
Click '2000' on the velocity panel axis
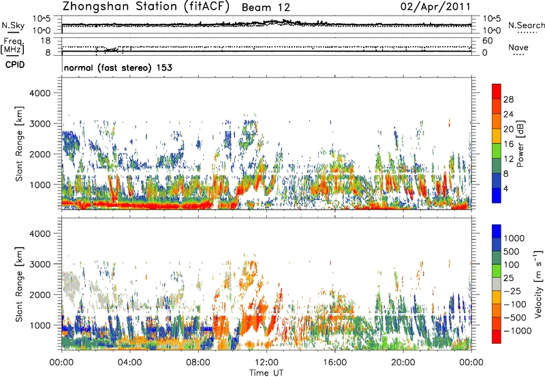point(40,295)
